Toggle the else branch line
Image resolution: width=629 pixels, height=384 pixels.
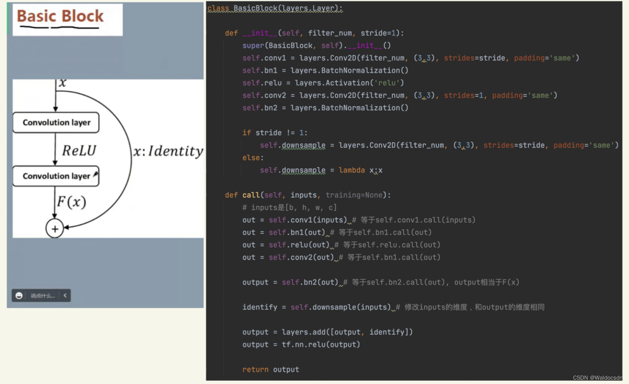pos(251,157)
